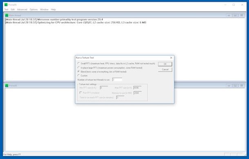This screenshot has width=249, height=159.
Task: Click the Cancel button in dialog
Action: pyautogui.click(x=165, y=69)
